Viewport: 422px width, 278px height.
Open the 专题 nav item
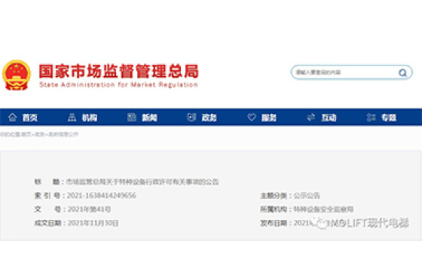[x=389, y=118]
